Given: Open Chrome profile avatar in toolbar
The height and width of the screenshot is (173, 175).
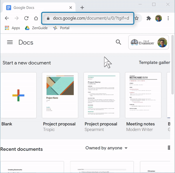Looking at the screenshot, I should (x=158, y=18).
